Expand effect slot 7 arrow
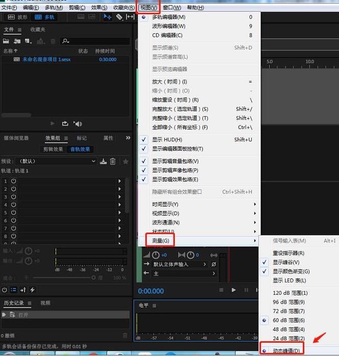Image resolution: width=339 pixels, height=356 pixels. click(120, 228)
